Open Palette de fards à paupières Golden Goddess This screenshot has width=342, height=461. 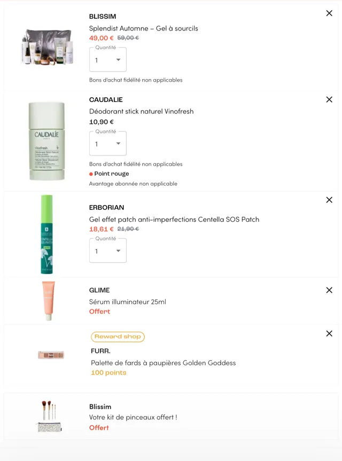[163, 363]
